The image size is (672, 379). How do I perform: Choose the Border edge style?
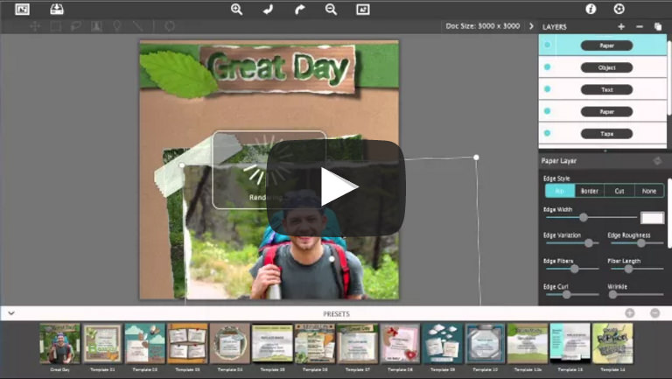click(589, 191)
